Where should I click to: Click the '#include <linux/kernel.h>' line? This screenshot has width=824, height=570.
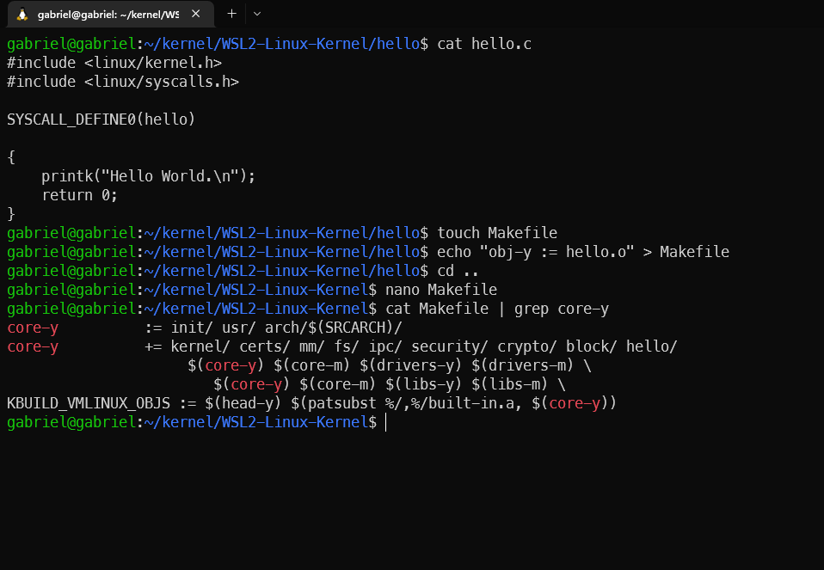click(x=114, y=63)
